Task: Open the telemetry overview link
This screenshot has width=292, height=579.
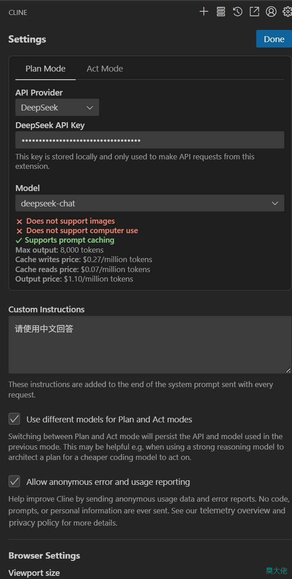Action: pos(235,511)
